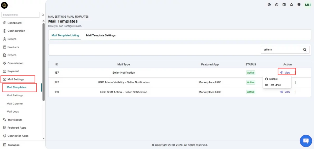Screen dimensions: 314x149
Task: Click the Collapse sidebar icon
Action: (4, 145)
